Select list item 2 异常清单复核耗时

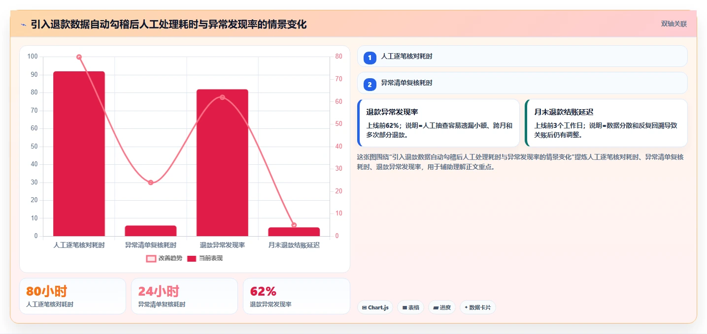522,83
